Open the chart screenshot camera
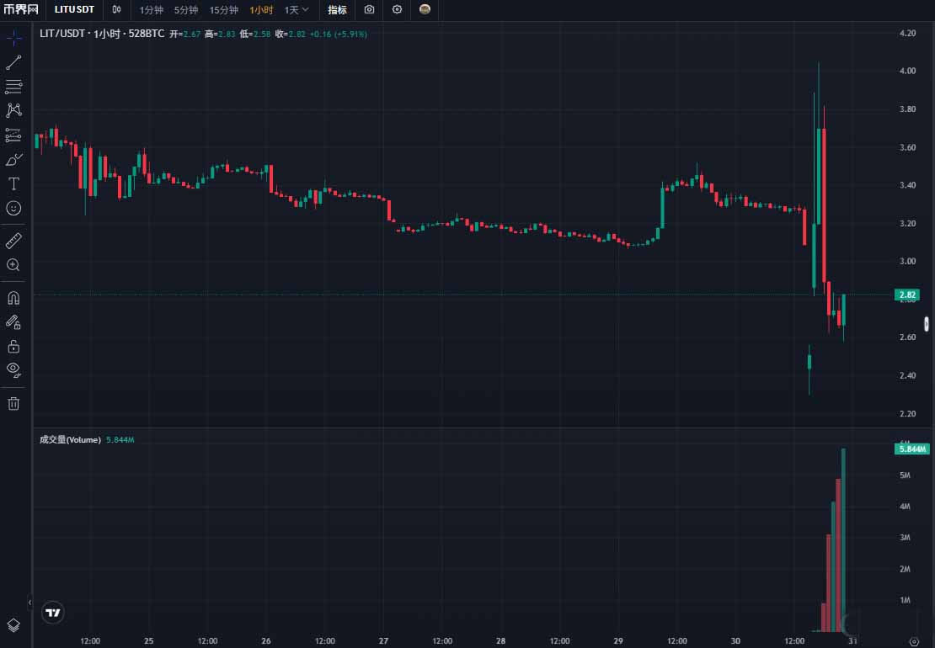This screenshot has height=648, width=935. point(369,10)
